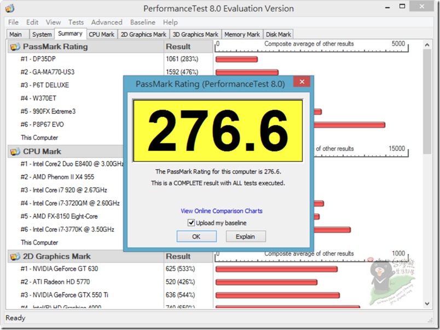Select '#1 - Intel Core2 Duo E8400' row
Viewport: 440px width, 330px height.
72,164
